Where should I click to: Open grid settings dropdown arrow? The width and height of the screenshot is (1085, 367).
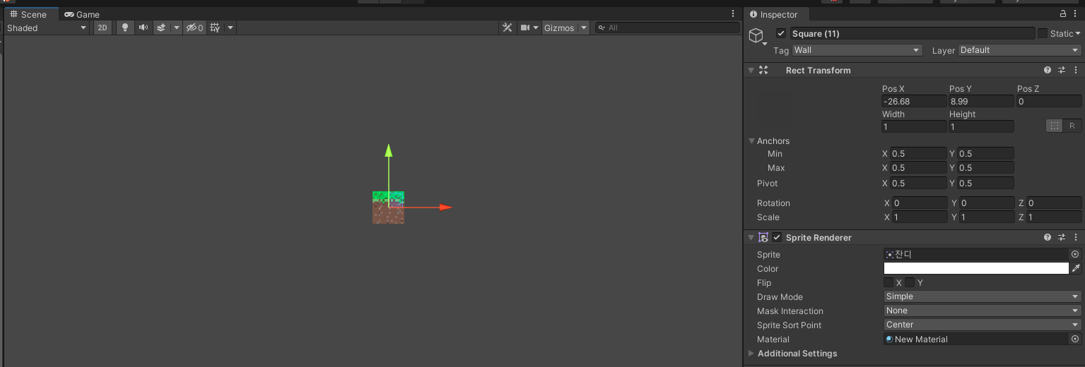pyautogui.click(x=230, y=28)
